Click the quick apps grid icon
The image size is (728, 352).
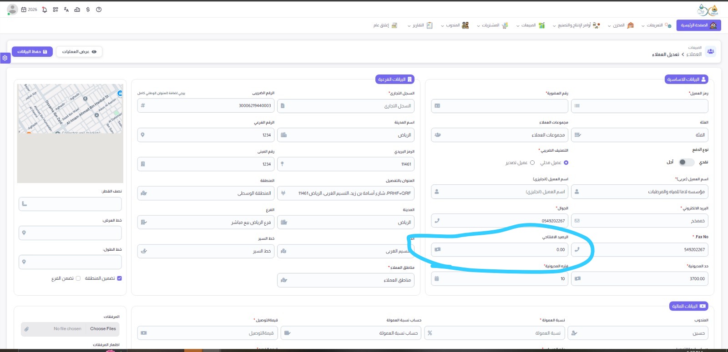(56, 10)
